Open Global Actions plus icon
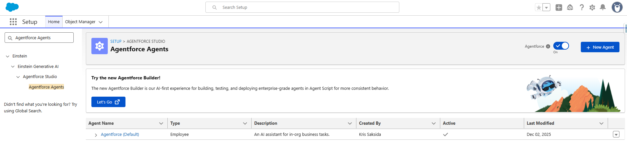The image size is (627, 144). [559, 7]
